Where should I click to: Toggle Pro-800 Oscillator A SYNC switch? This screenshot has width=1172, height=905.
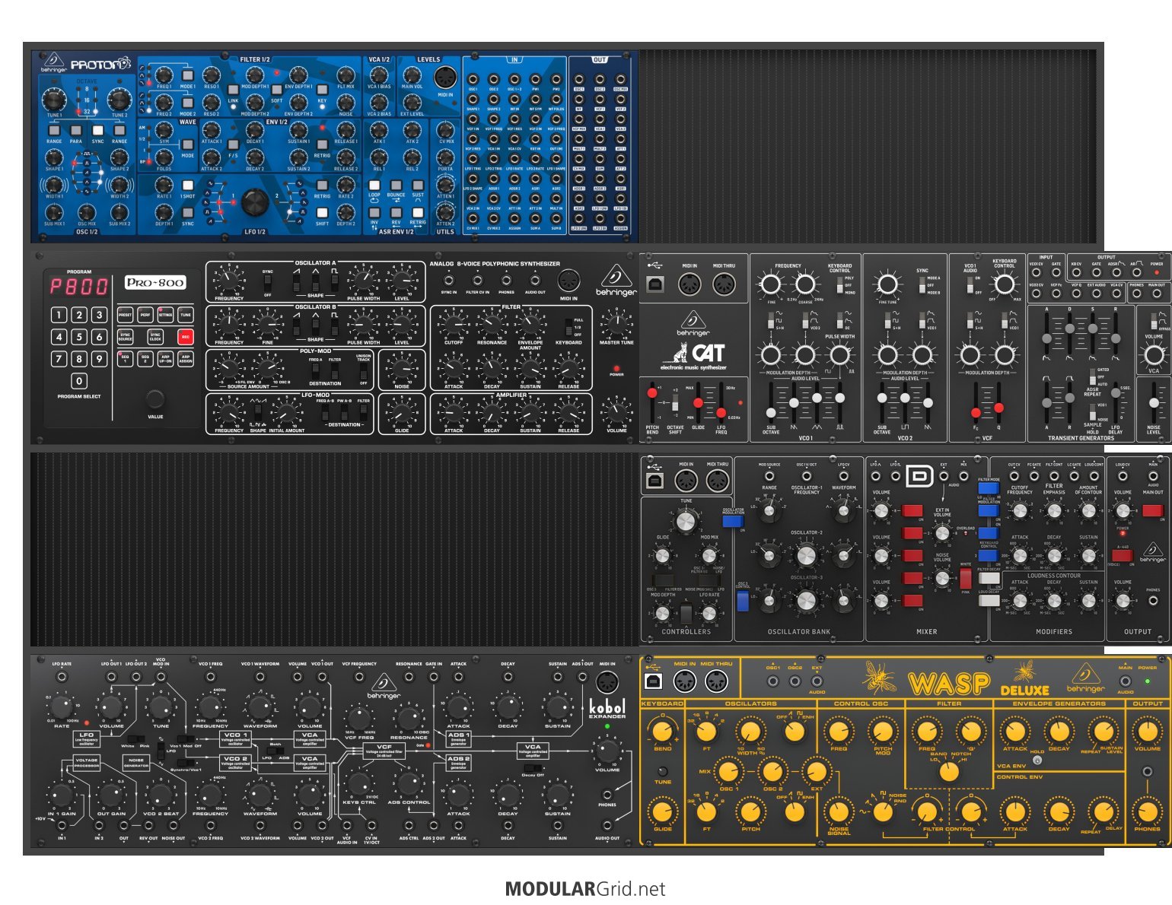268,282
